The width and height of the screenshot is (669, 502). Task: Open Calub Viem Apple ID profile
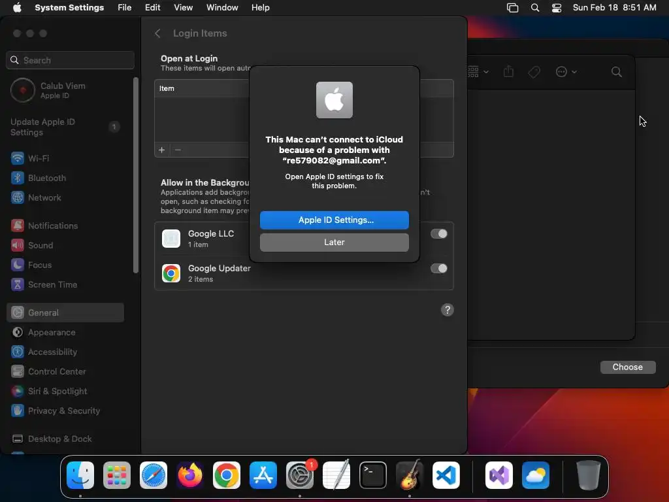[x=66, y=90]
